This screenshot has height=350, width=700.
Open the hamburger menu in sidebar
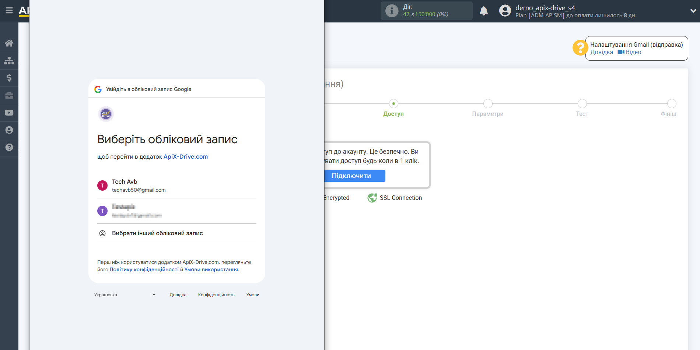tap(9, 11)
